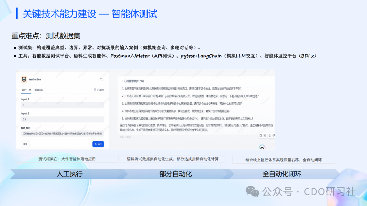Click the bookmark icon in the response action row
Viewport: 367px width, 206px height.
264,135
